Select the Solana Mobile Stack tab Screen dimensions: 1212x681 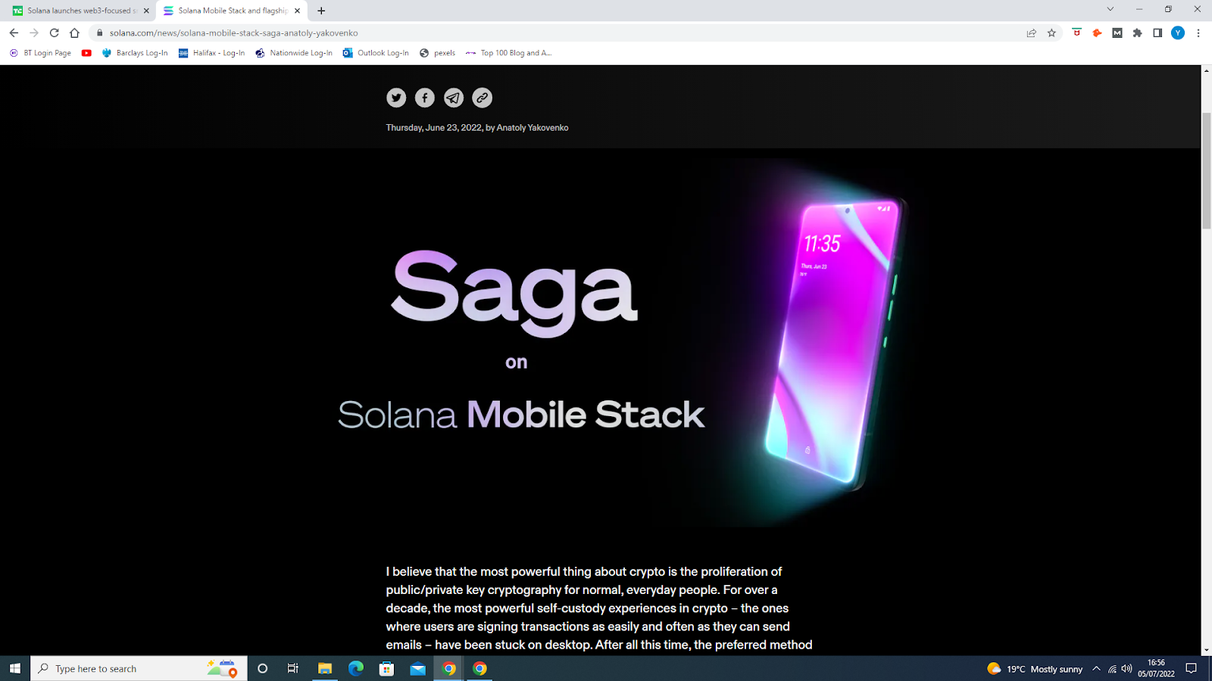(x=232, y=11)
